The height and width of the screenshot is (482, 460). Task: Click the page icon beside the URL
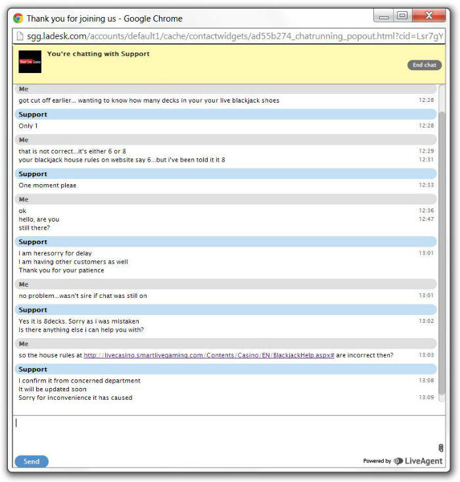click(x=20, y=36)
